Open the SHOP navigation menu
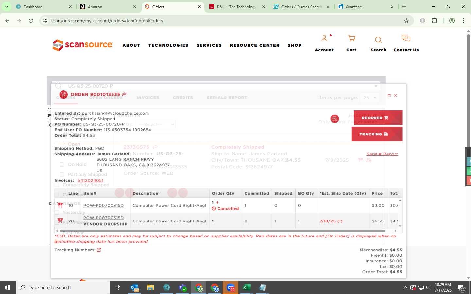Screen dimensions: 471x294 click(x=295, y=45)
